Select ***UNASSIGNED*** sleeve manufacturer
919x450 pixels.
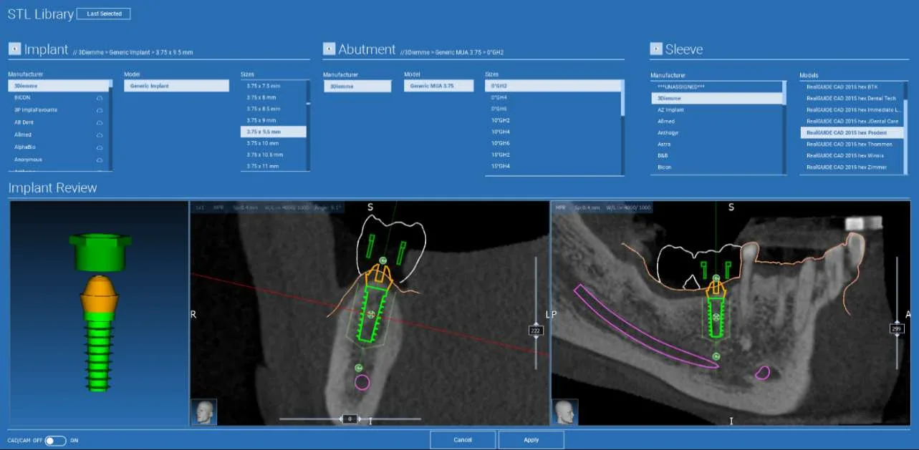click(716, 87)
